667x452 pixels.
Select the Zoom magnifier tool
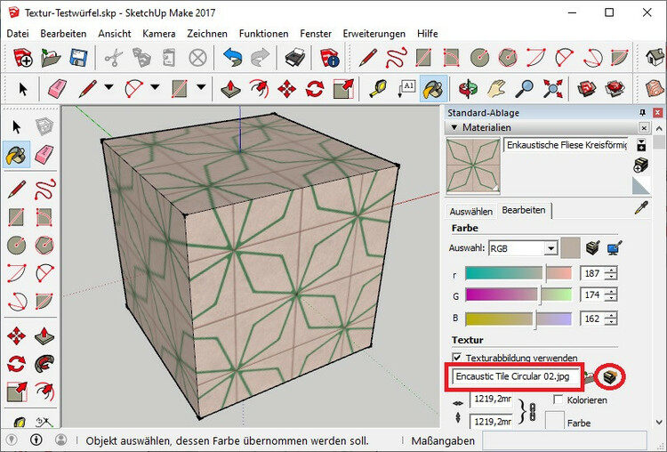(x=524, y=89)
